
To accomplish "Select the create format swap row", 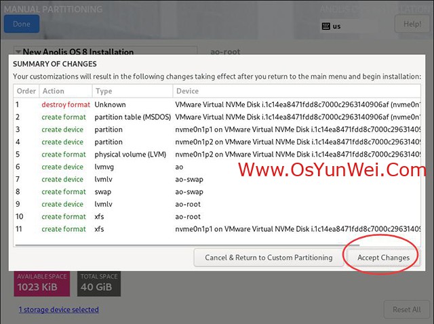I will [217, 192].
